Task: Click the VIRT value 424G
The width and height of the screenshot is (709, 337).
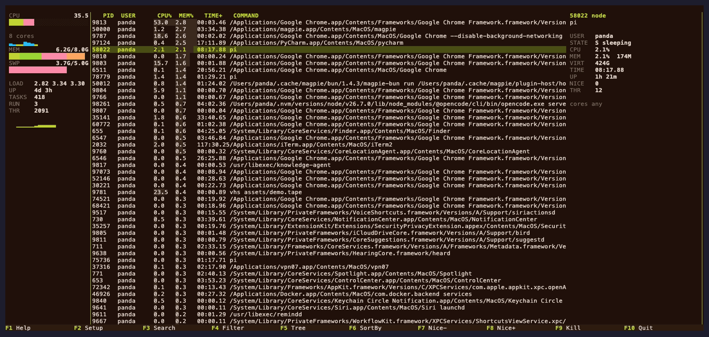Action: click(602, 63)
